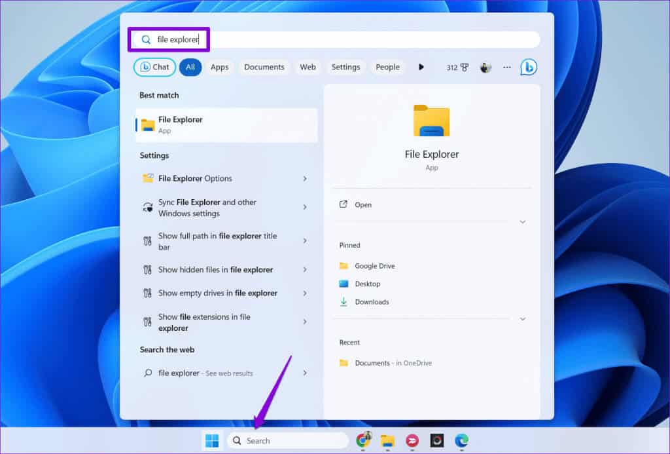Image resolution: width=670 pixels, height=454 pixels.
Task: Open Bing Chat tab
Action: pyautogui.click(x=154, y=67)
